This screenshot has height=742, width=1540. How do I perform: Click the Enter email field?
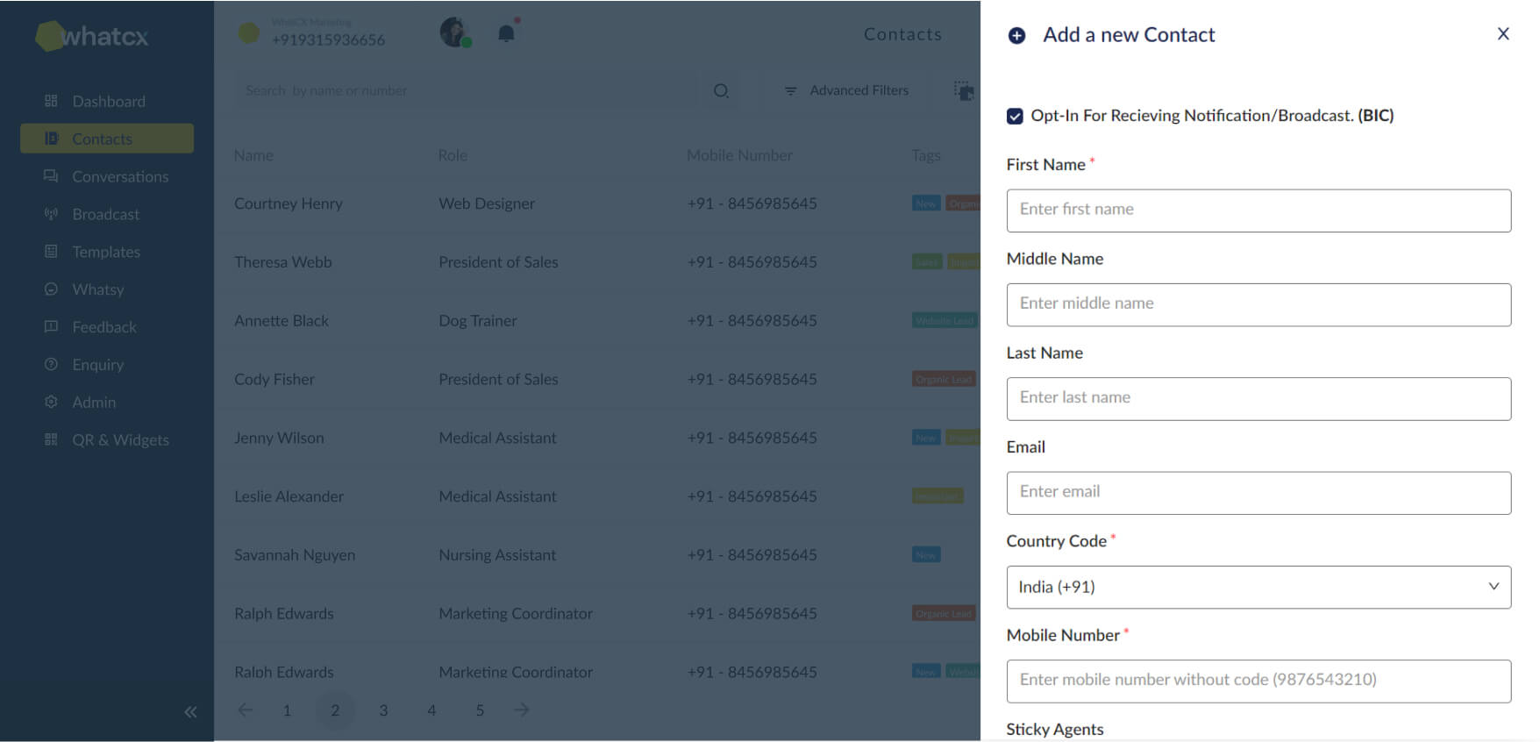click(1258, 493)
